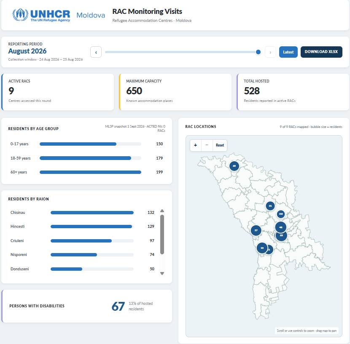Go to the previous reporting period
The image size is (350, 344).
coord(96,52)
